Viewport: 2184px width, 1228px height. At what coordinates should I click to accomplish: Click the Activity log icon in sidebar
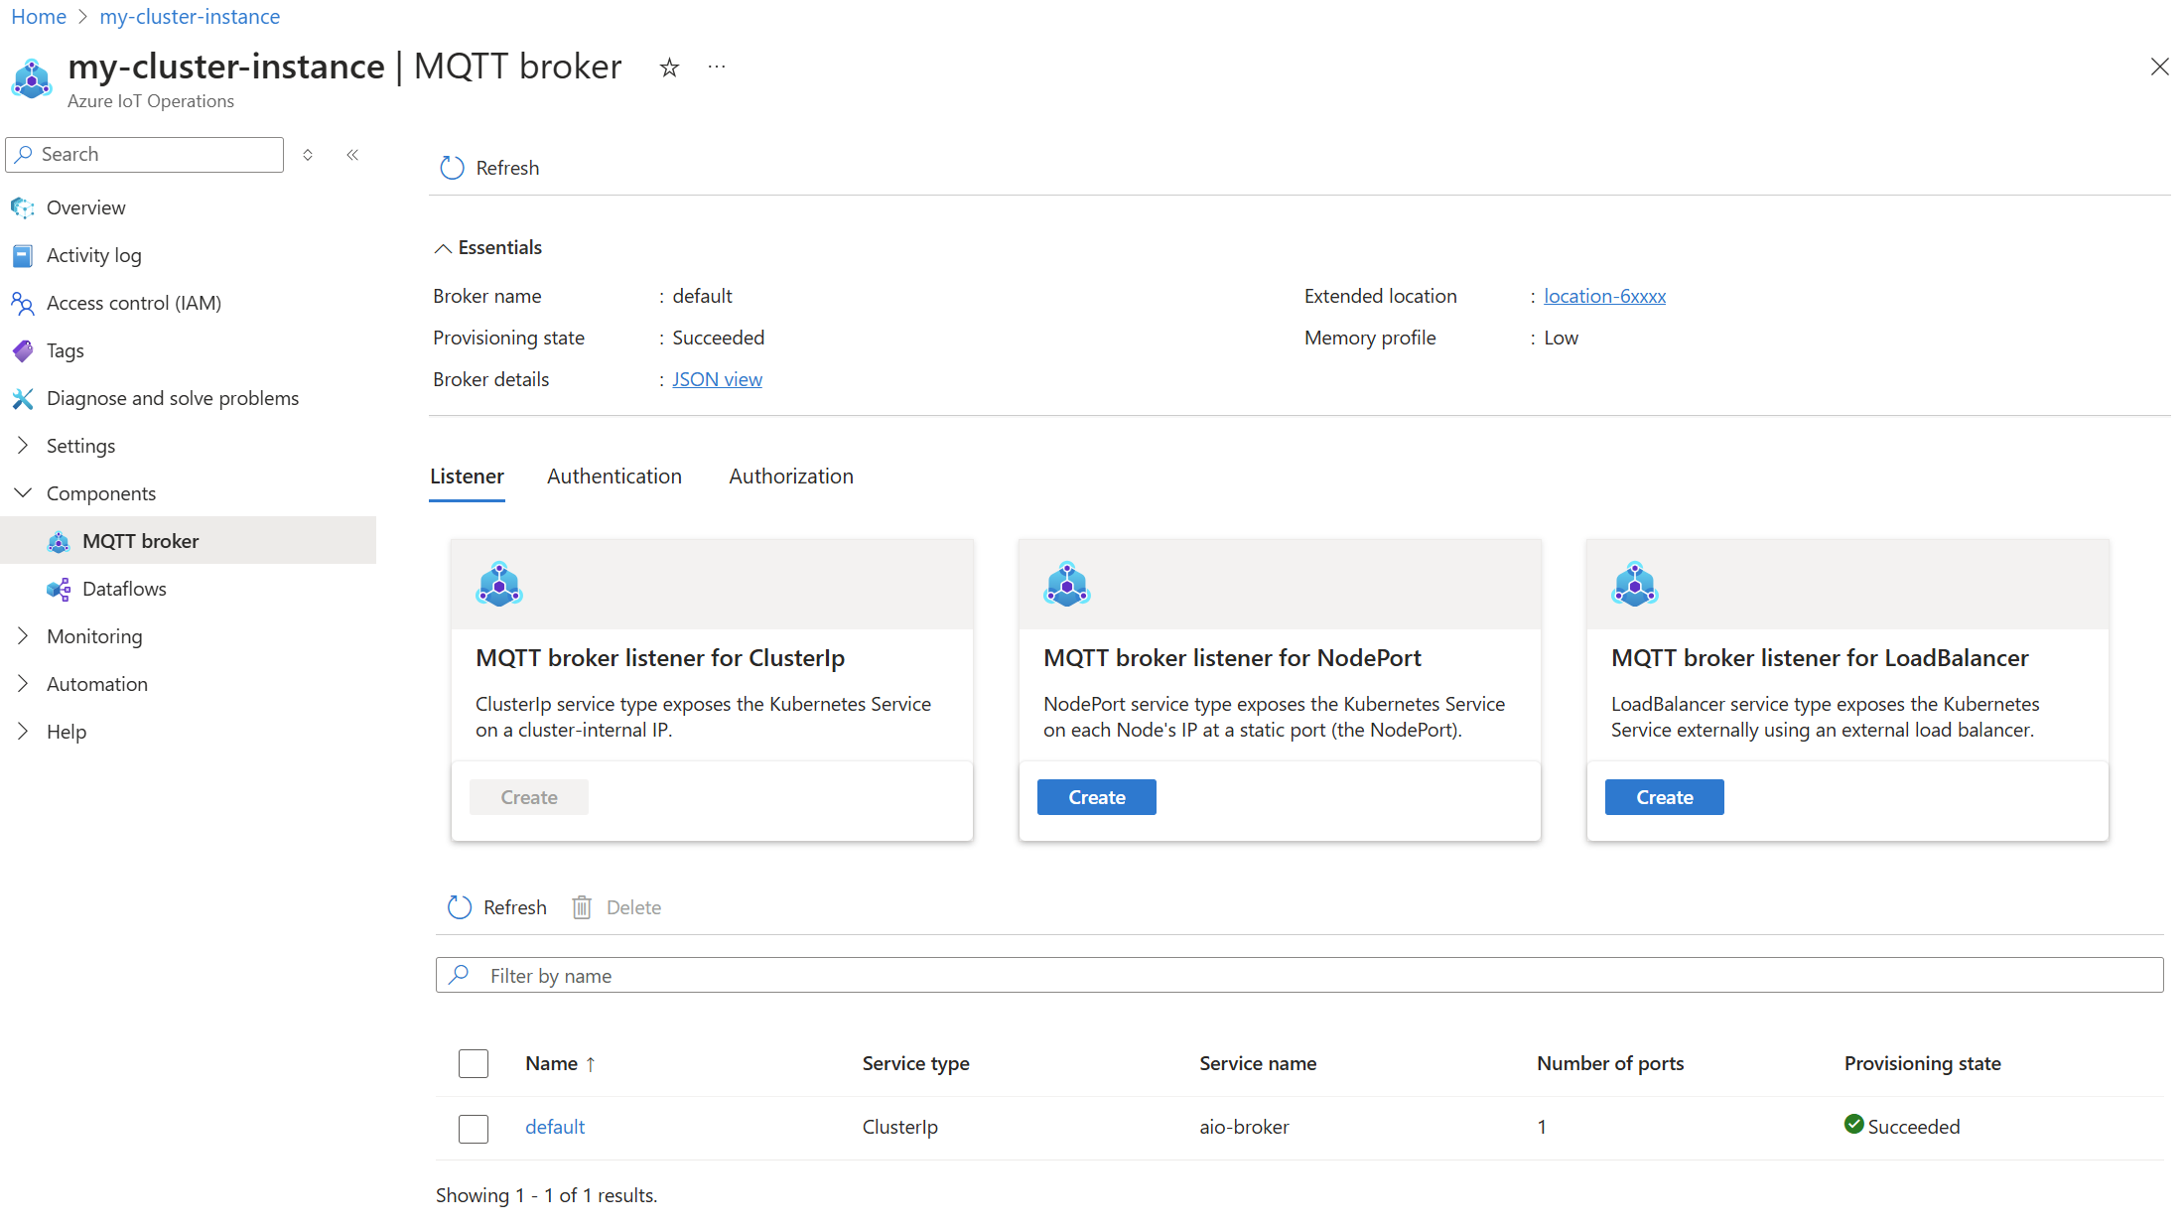pyautogui.click(x=23, y=255)
